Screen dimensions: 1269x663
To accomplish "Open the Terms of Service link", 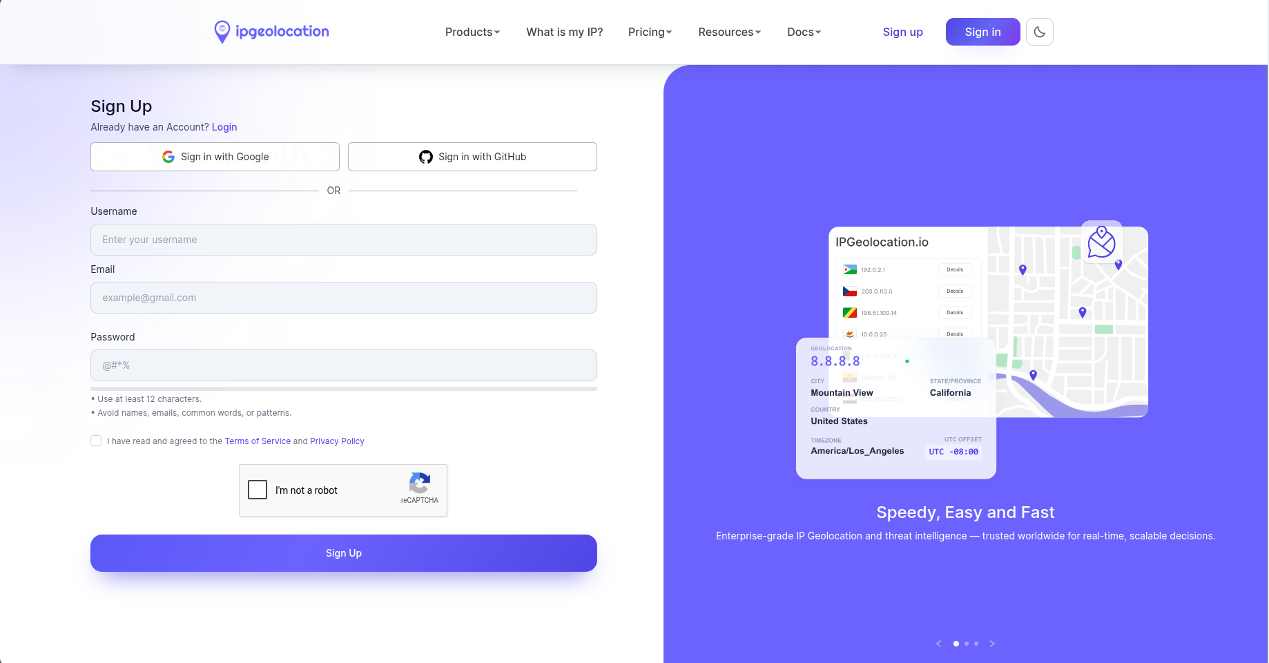I will coord(258,441).
